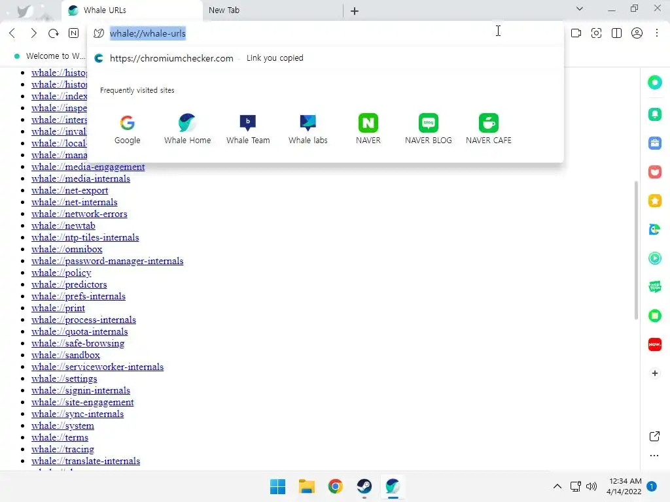Open the blue briefcase tools sidebar icon
This screenshot has width=670, height=502.
(x=654, y=143)
